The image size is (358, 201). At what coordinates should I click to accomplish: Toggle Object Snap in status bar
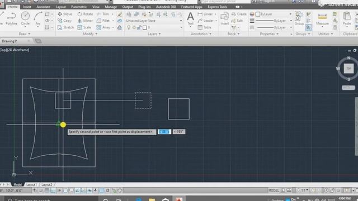click(x=65, y=190)
